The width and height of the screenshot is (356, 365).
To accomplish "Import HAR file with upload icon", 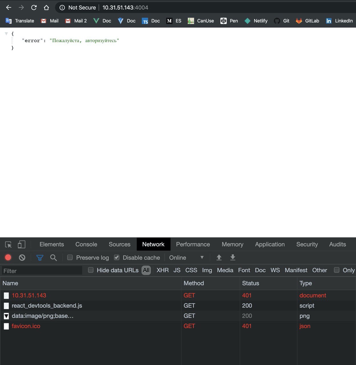I will tap(219, 257).
